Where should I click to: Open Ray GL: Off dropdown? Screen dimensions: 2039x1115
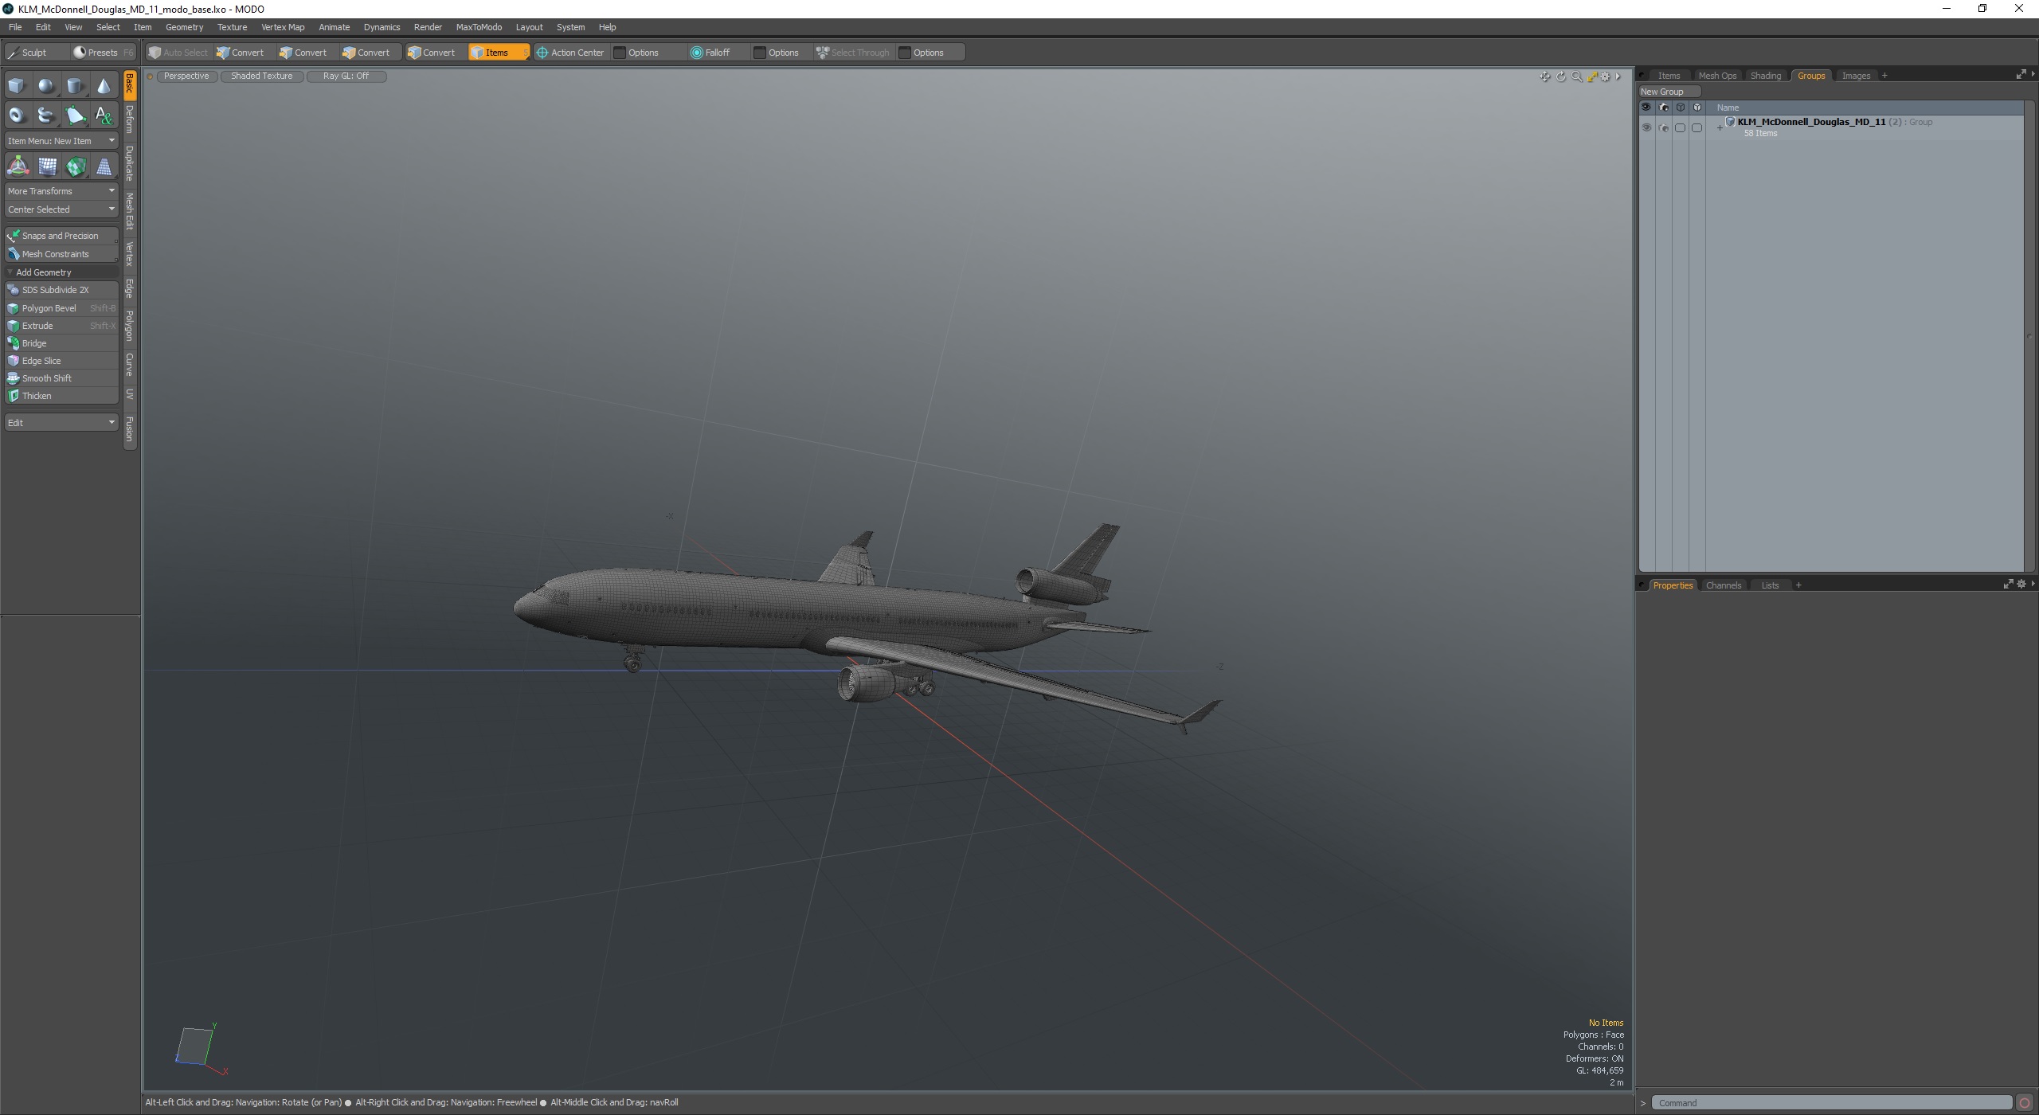(346, 76)
